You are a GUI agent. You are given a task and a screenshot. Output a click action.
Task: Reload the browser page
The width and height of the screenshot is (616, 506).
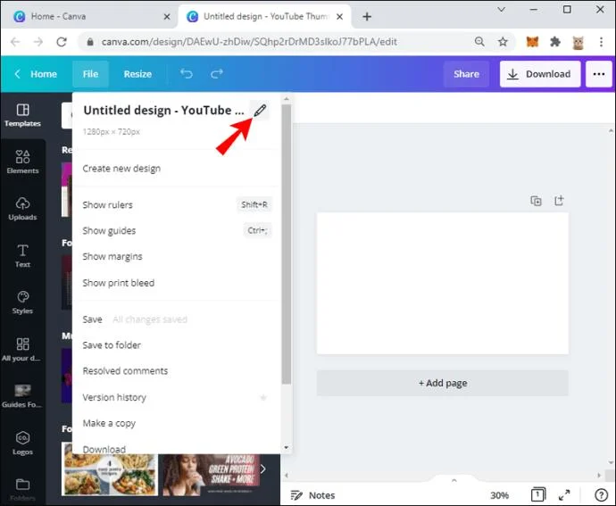62,42
